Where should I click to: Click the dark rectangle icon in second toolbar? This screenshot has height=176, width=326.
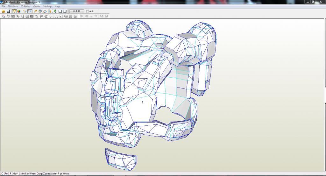[x=32, y=16]
